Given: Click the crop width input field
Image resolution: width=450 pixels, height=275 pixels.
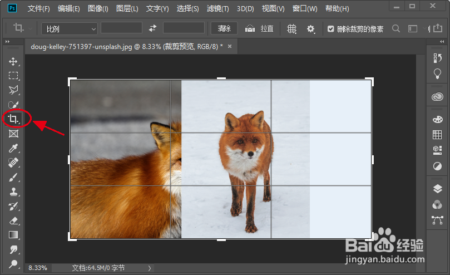Looking at the screenshot, I should coord(122,28).
